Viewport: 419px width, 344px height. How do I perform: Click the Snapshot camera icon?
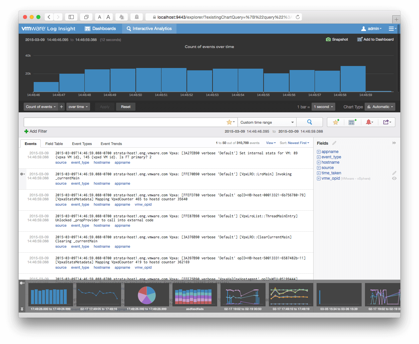(328, 39)
